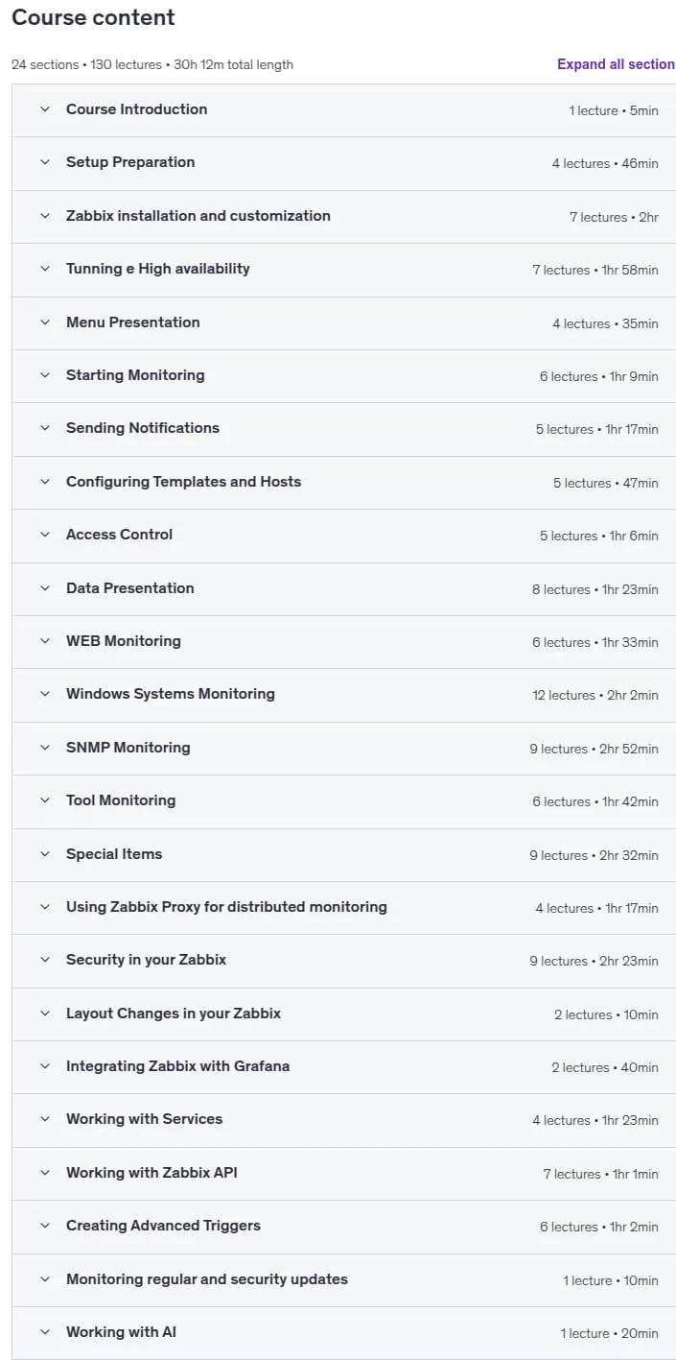
Task: Click the chevron by Configuring Templates and Hosts
Action: (44, 482)
